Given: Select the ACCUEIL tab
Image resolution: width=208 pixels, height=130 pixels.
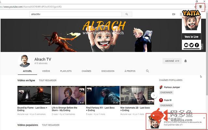Looking at the screenshot, I should coord(27,71).
